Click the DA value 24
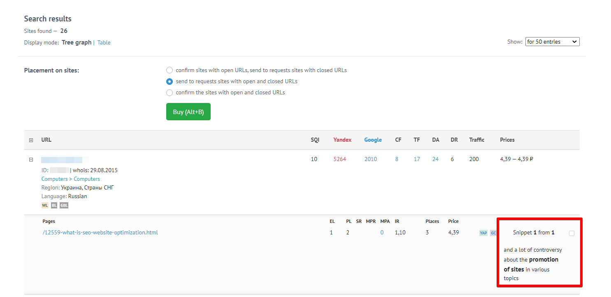 tap(435, 159)
